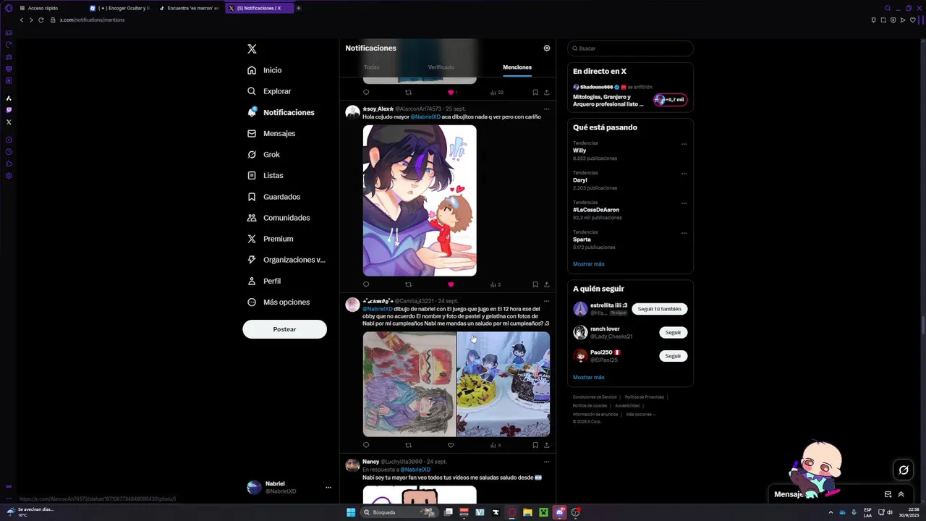
Task: Click Mostrar más under A quién seguir
Action: [x=588, y=377]
